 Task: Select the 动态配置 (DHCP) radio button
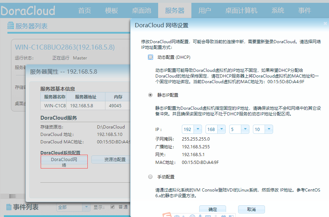150,57
